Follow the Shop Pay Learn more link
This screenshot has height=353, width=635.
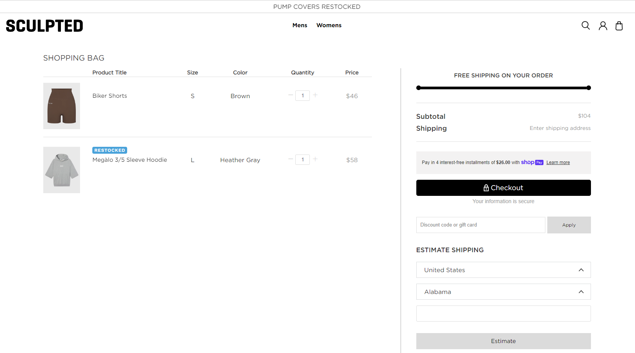click(x=558, y=163)
